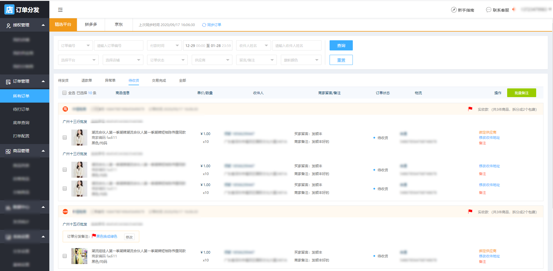
Task: Click the 同步订单 refresh icon
Action: point(204,25)
